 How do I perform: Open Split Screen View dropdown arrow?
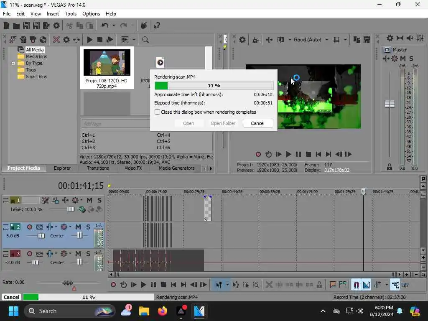[289, 40]
